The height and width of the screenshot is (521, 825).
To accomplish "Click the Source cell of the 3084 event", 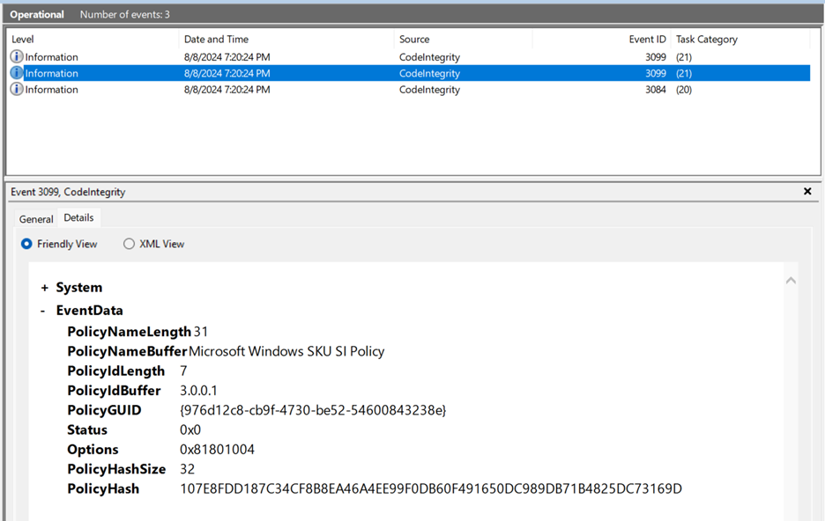I will click(x=429, y=89).
